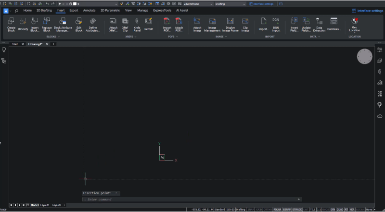Open the ExpressTools ribbon tab

162,11
